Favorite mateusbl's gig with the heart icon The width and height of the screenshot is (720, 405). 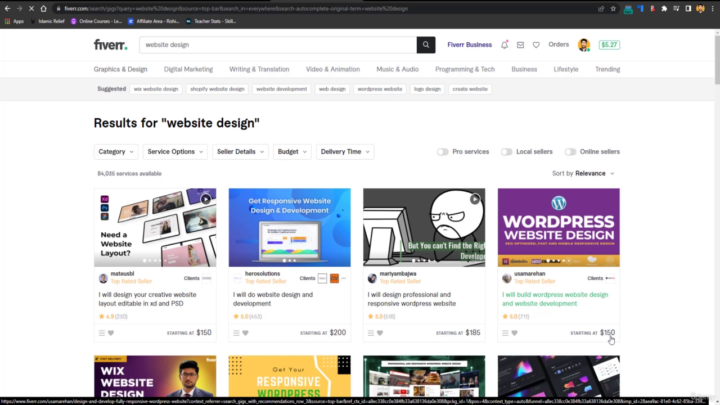pyautogui.click(x=111, y=333)
